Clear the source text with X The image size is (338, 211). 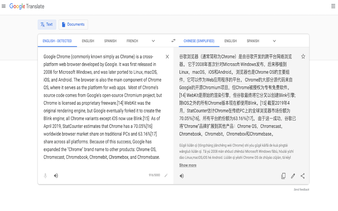167,57
